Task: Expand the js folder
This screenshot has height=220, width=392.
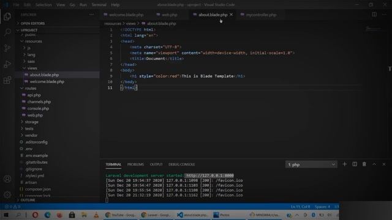Action: pos(29,48)
